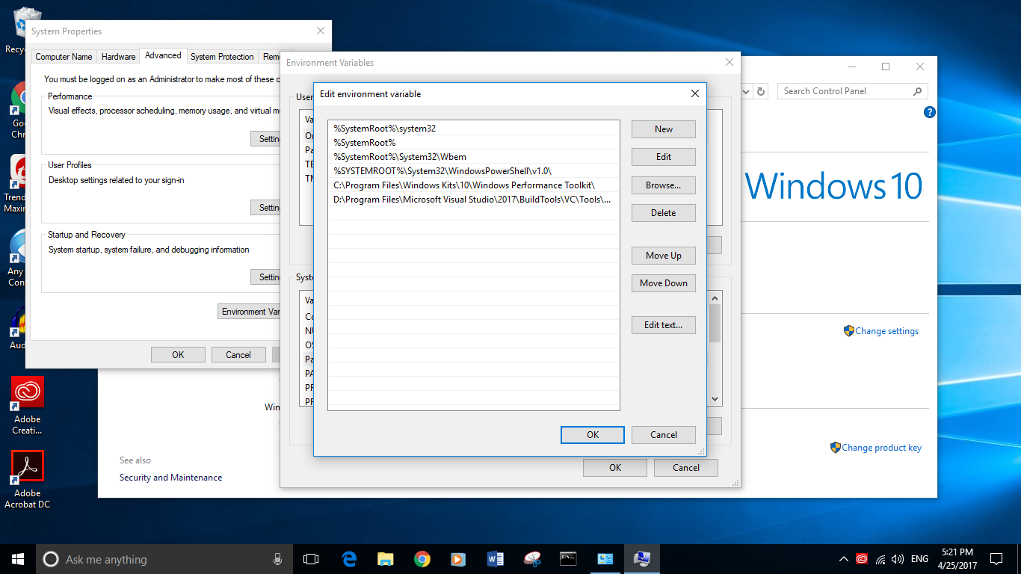Open the Control Panel address bar dropdown

pyautogui.click(x=745, y=90)
